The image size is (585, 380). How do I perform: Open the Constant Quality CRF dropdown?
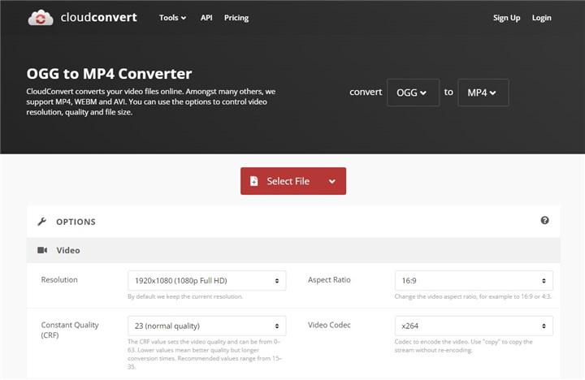(206, 326)
